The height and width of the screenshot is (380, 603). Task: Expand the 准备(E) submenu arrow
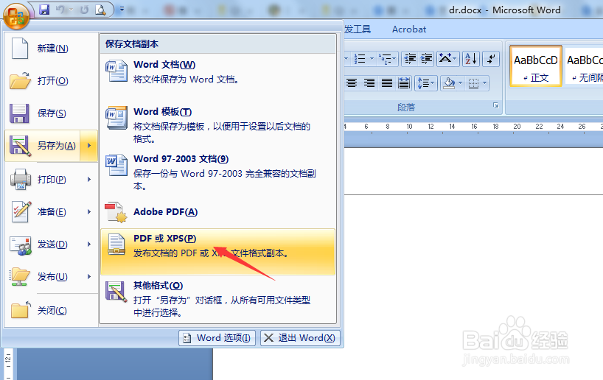[x=89, y=211]
